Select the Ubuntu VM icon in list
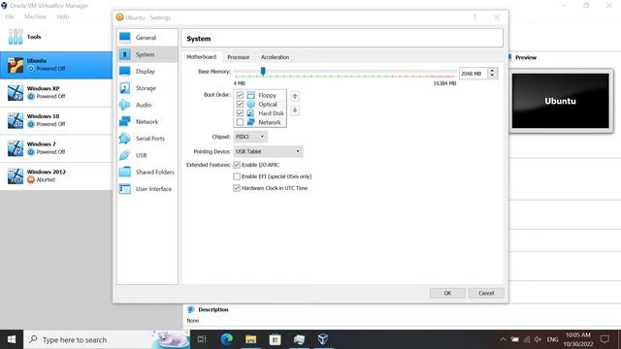621x349 pixels. click(16, 65)
